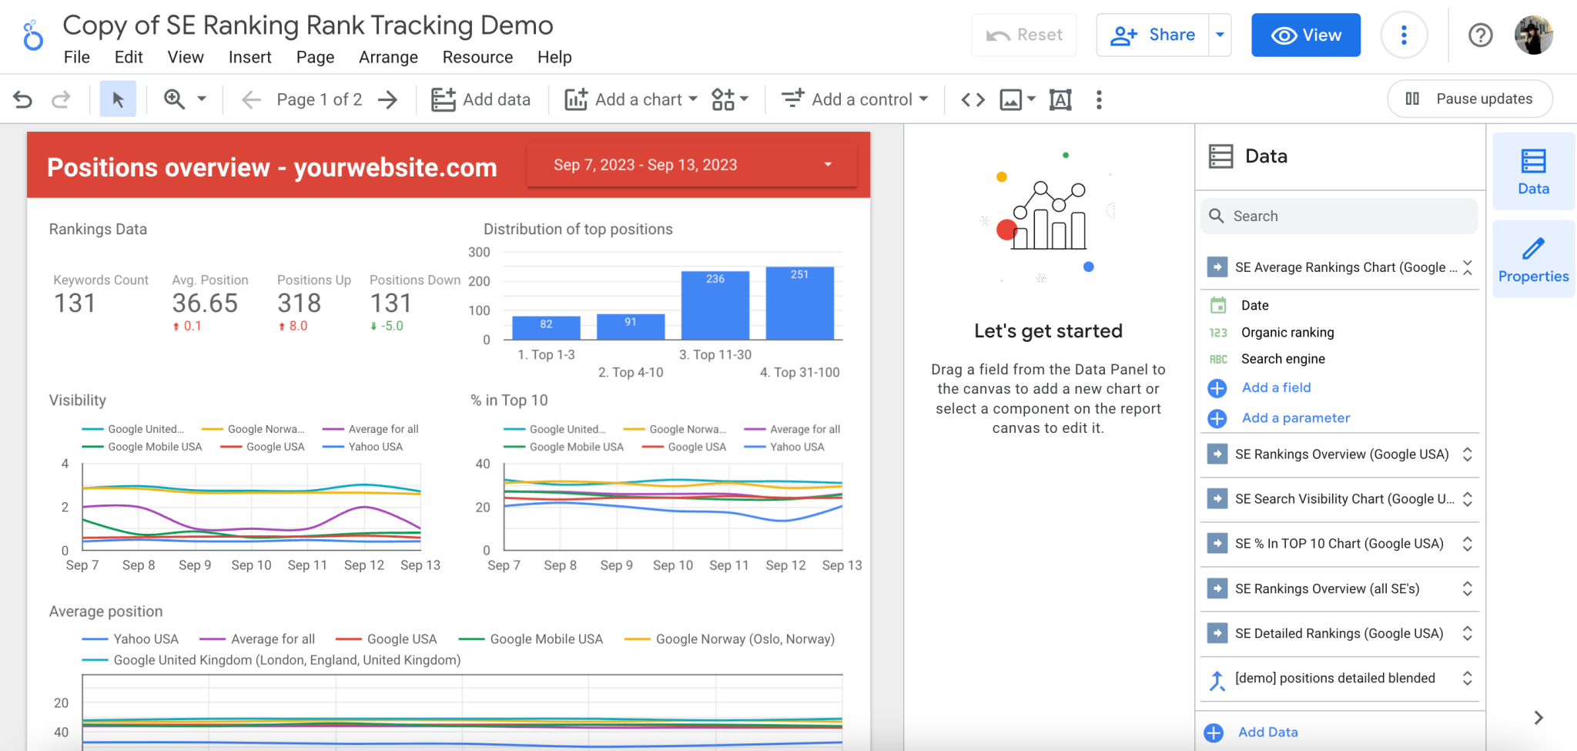Open the community visualizations icon
1577x751 pixels.
(x=725, y=99)
